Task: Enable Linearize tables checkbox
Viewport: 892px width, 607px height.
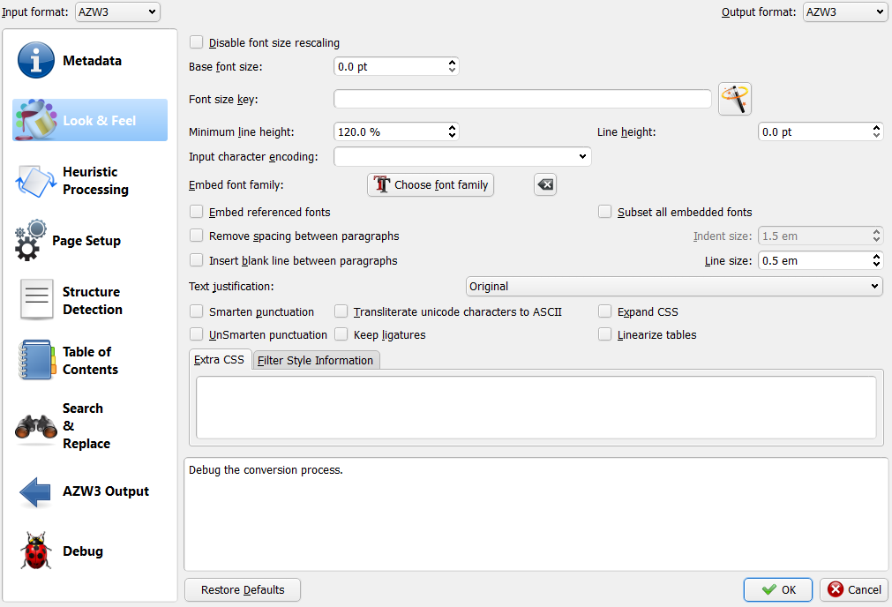Action: [x=604, y=333]
